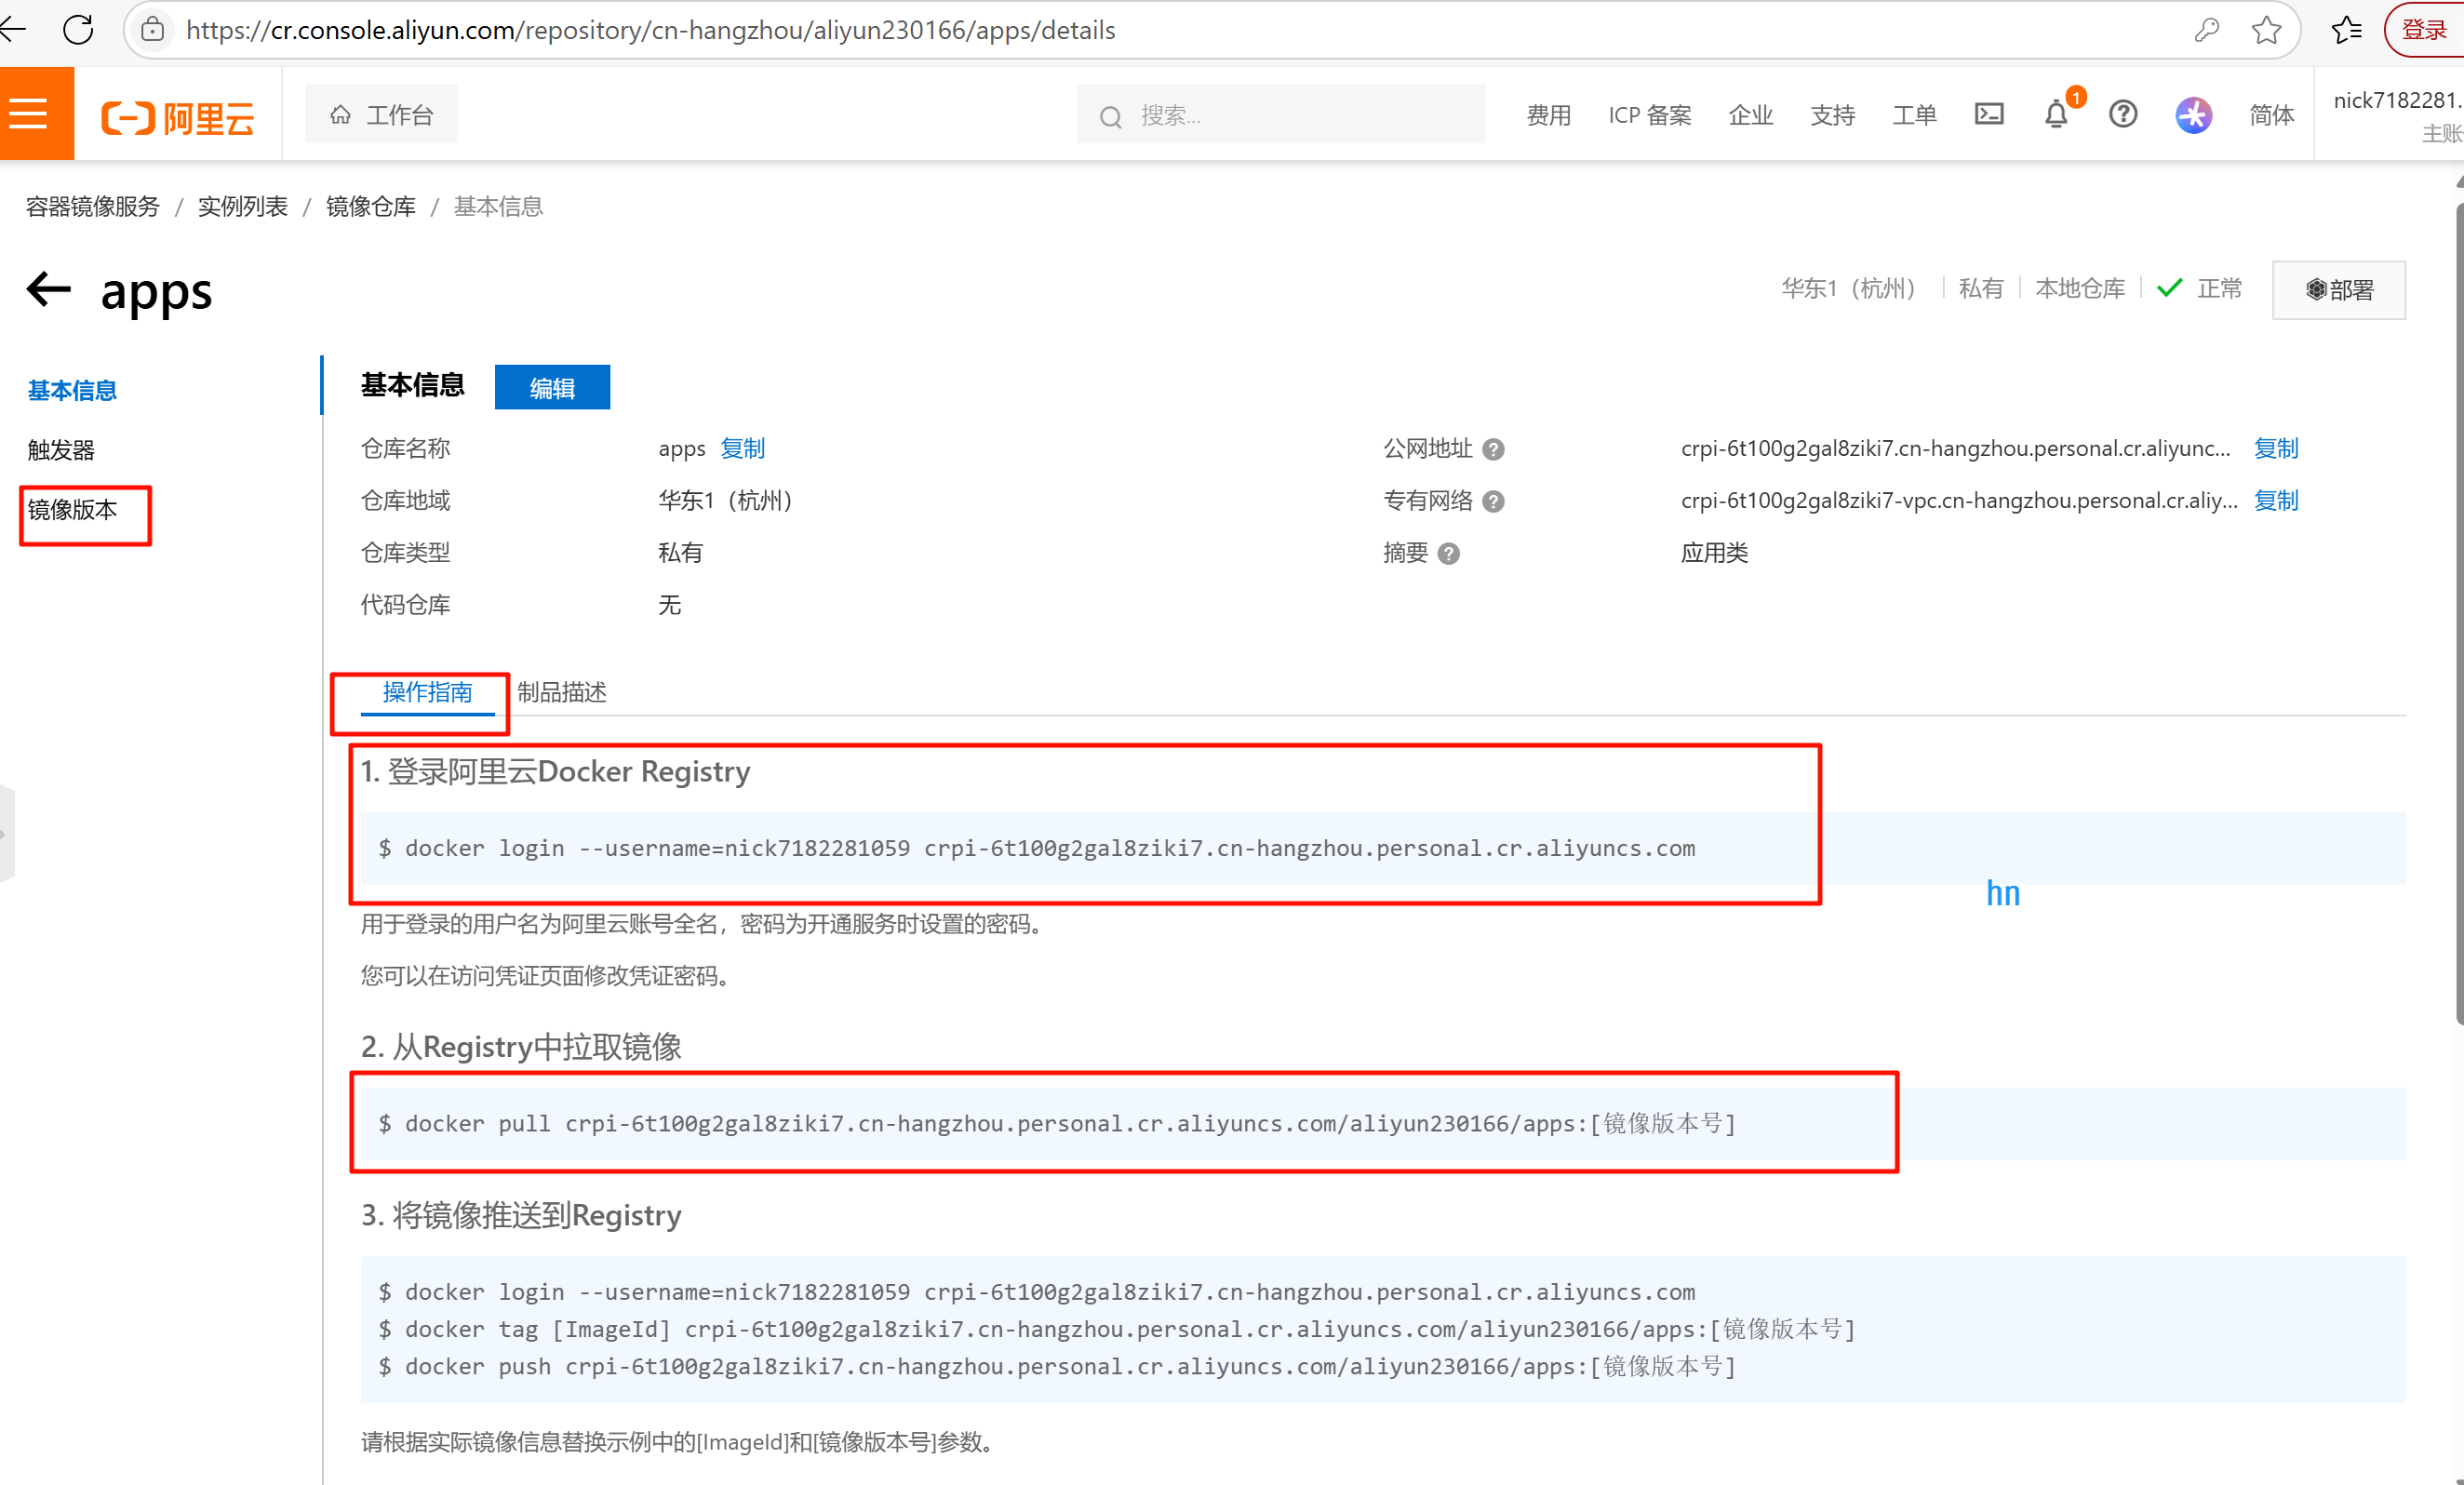
Task: Open the Cloud Shell terminal icon
Action: click(x=1989, y=114)
